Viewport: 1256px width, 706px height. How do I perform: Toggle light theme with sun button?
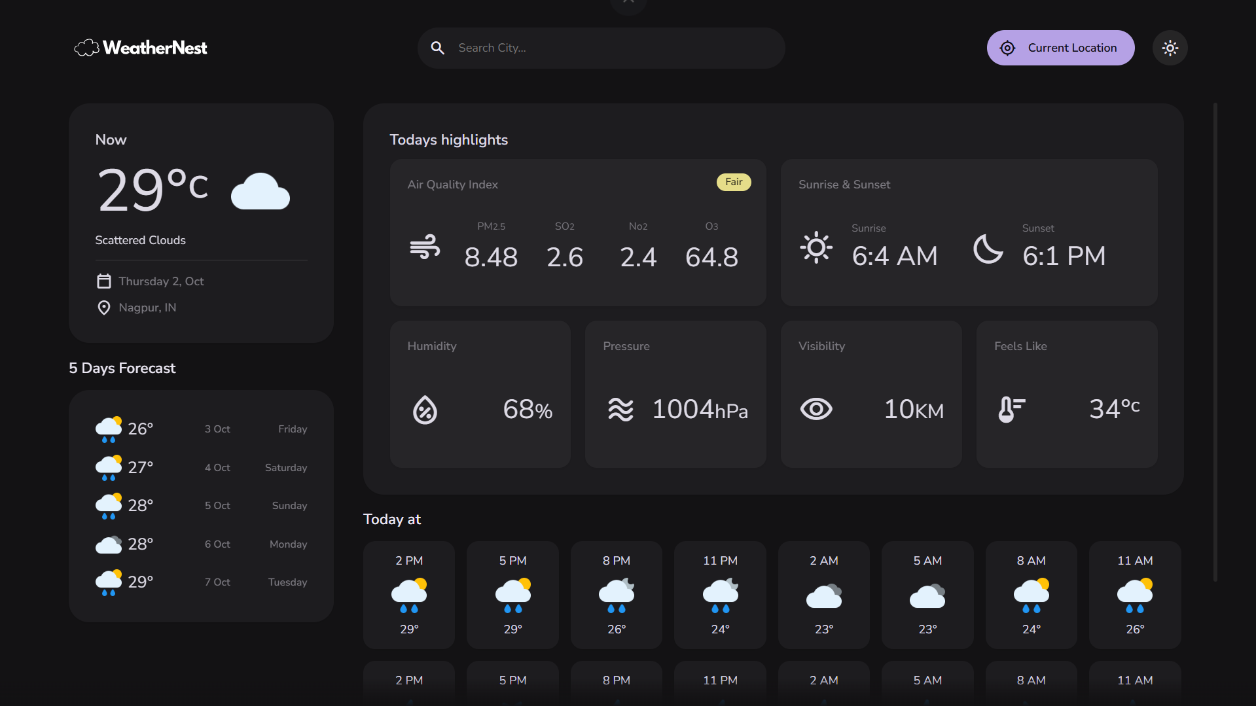pyautogui.click(x=1170, y=48)
